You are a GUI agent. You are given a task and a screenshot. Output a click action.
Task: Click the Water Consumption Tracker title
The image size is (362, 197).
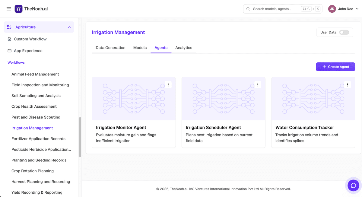pyautogui.click(x=305, y=128)
